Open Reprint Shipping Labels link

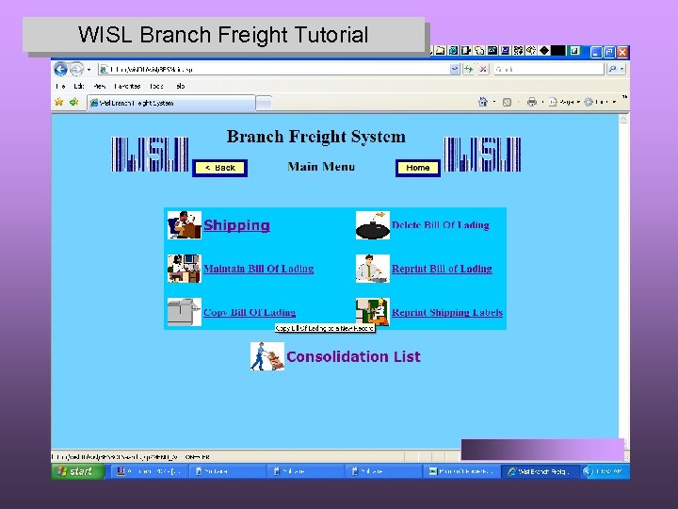tap(447, 312)
